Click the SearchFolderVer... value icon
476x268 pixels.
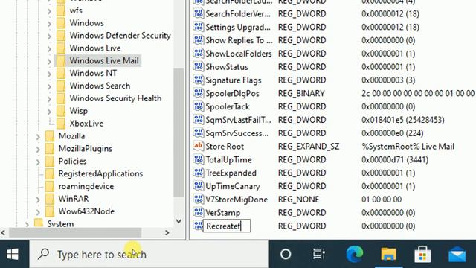tap(199, 13)
